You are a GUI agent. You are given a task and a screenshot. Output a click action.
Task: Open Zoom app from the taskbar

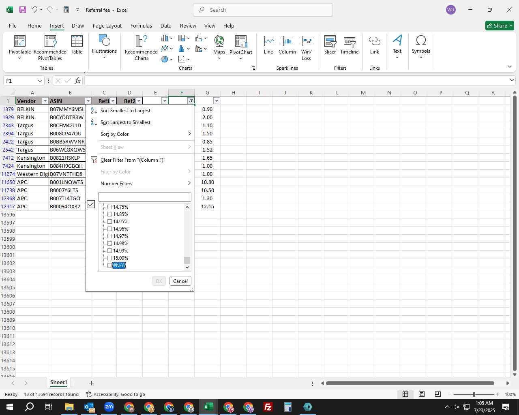(x=109, y=407)
